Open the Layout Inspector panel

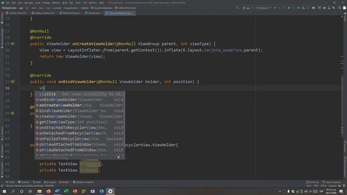(x=331, y=182)
